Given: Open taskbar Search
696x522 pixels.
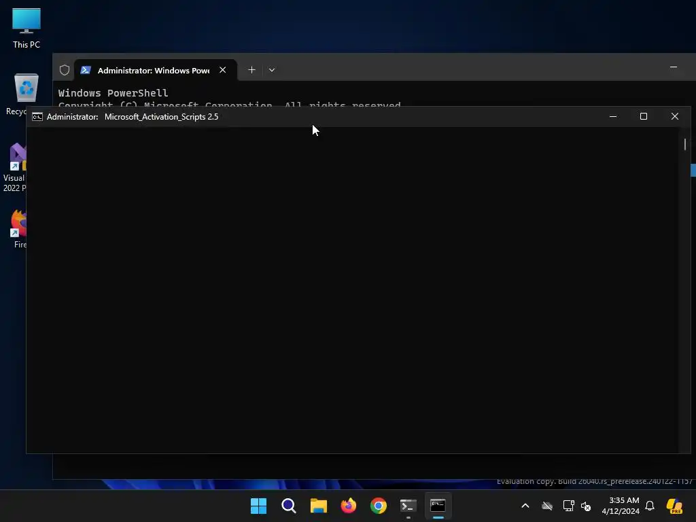Looking at the screenshot, I should (x=288, y=506).
